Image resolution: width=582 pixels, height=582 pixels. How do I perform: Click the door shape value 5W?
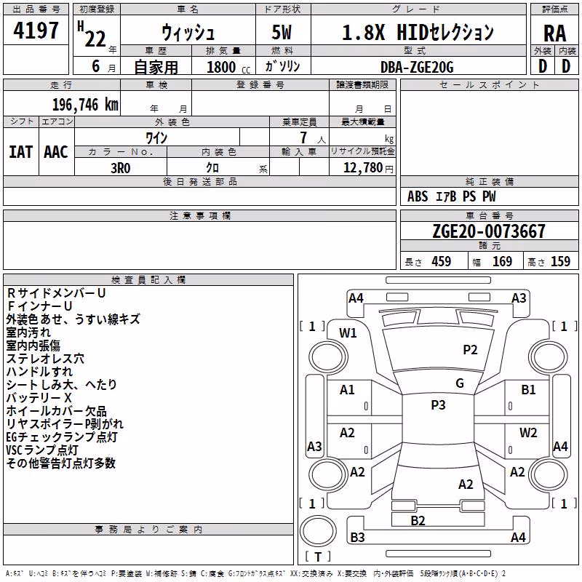pos(282,32)
